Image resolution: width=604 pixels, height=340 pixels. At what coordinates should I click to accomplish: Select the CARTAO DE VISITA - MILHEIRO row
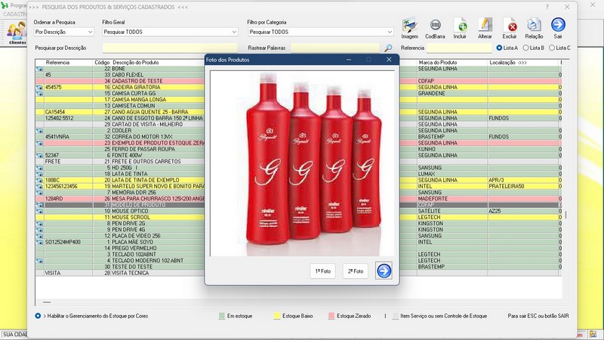[x=298, y=124]
